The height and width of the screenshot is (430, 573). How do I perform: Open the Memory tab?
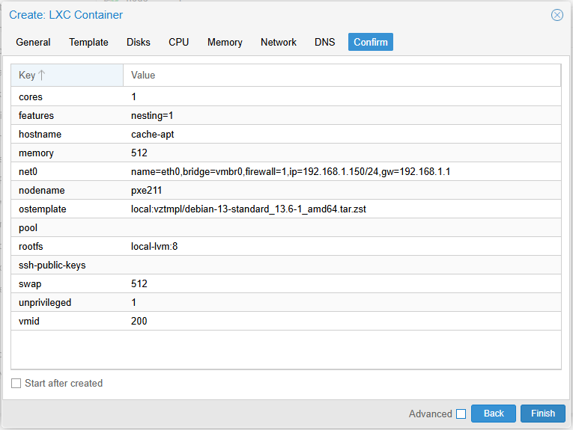[225, 42]
